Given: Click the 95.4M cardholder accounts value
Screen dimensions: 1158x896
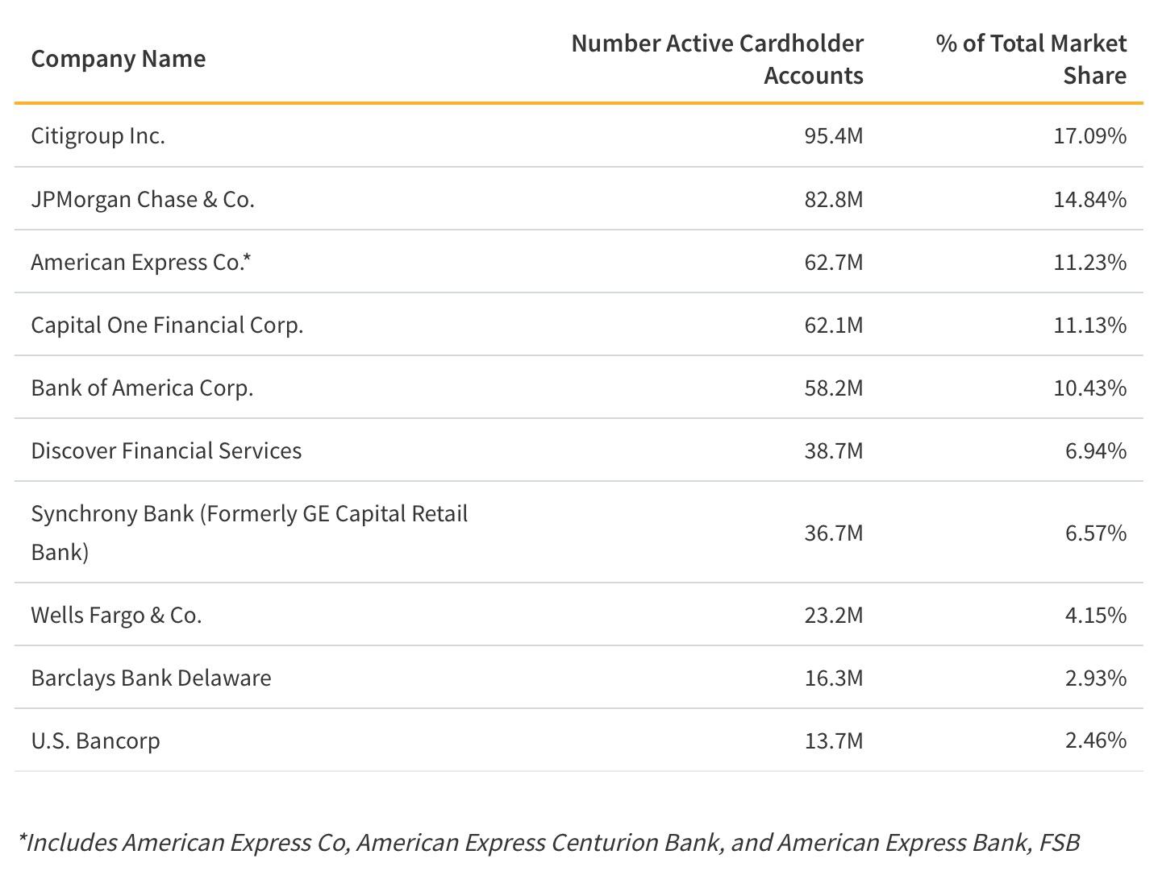Looking at the screenshot, I should (x=833, y=135).
